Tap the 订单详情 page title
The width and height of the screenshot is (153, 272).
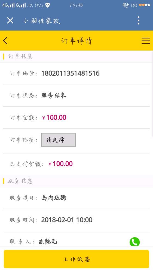coord(76,41)
